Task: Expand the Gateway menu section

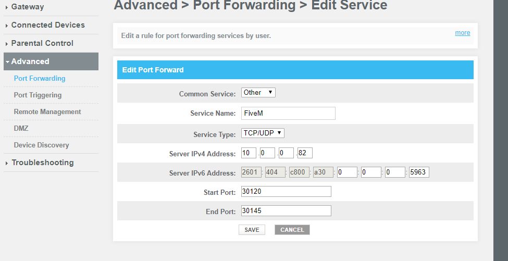Action: 51,7
